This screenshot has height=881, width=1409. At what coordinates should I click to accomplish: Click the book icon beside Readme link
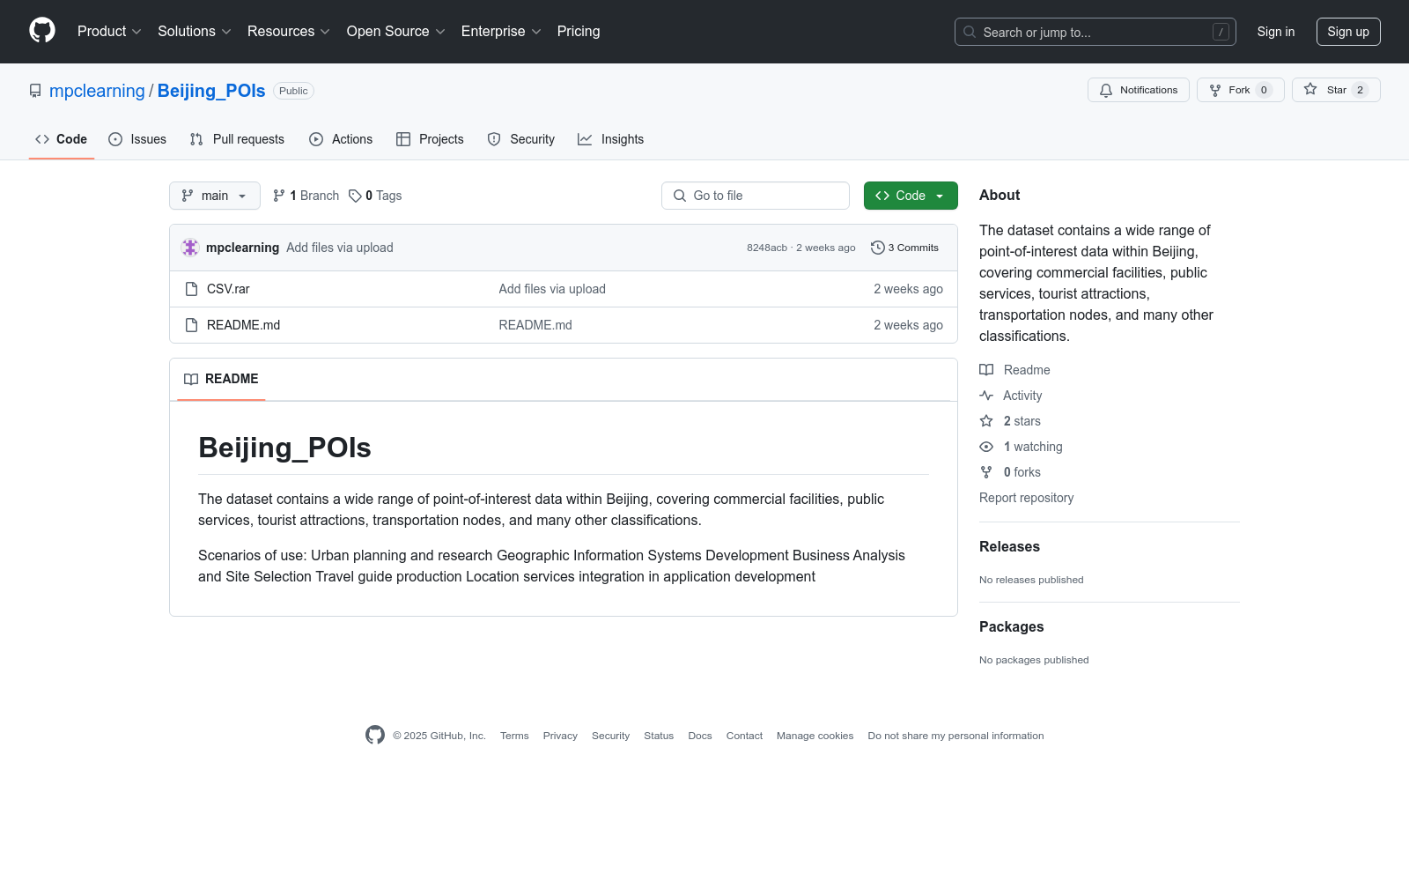986,370
